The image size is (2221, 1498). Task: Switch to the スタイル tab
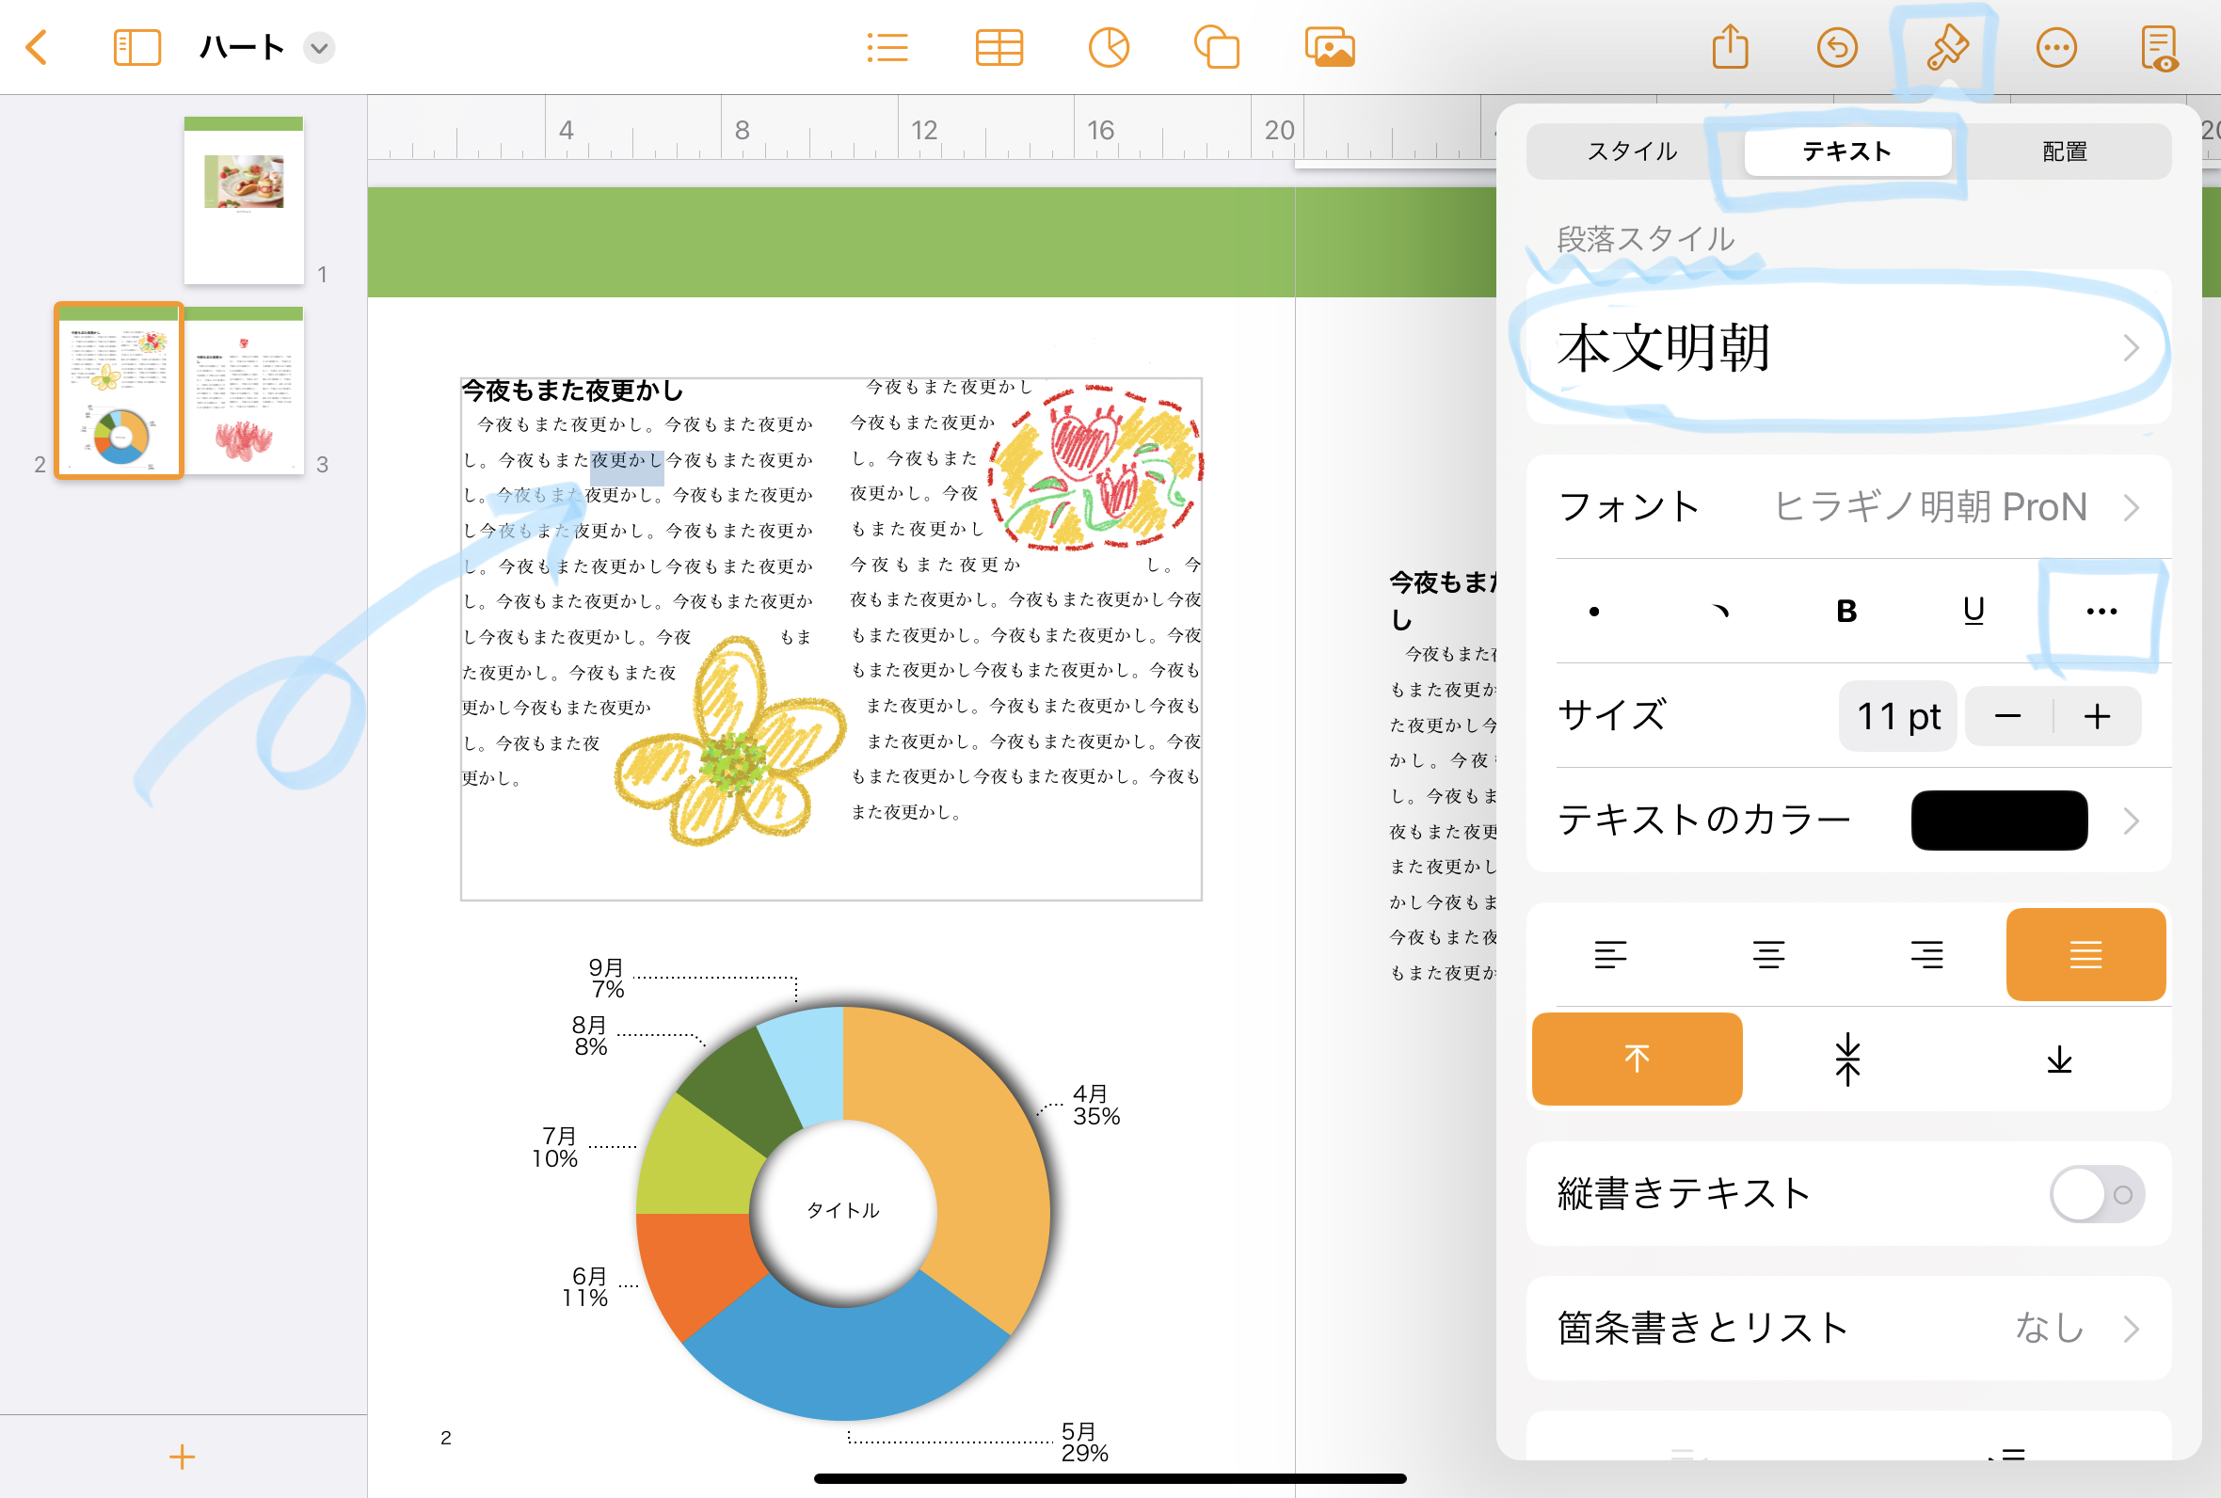1632,151
